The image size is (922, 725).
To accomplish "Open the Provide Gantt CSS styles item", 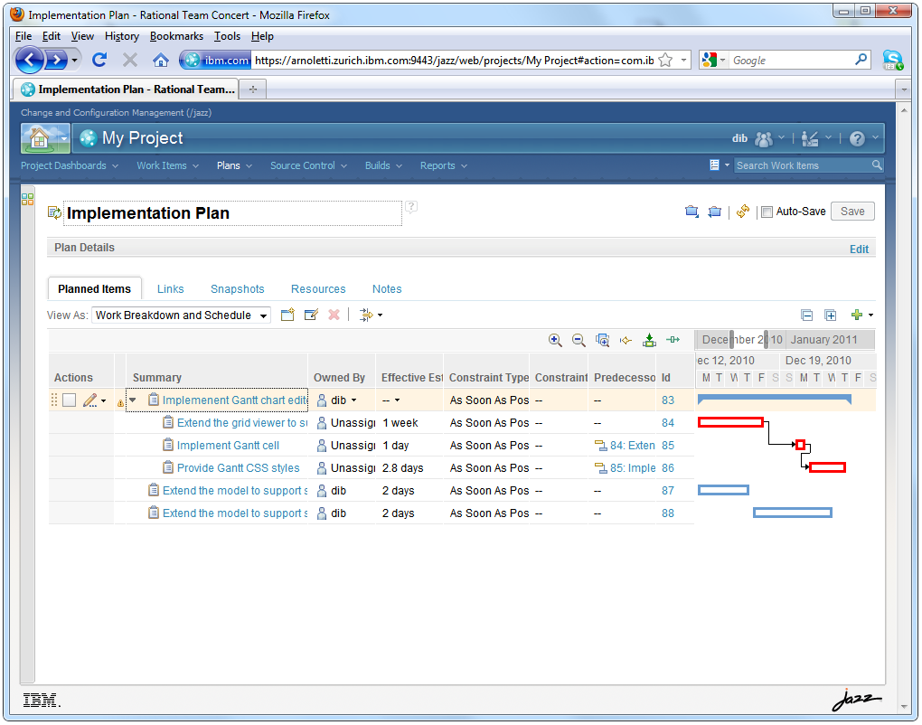I will tap(238, 468).
